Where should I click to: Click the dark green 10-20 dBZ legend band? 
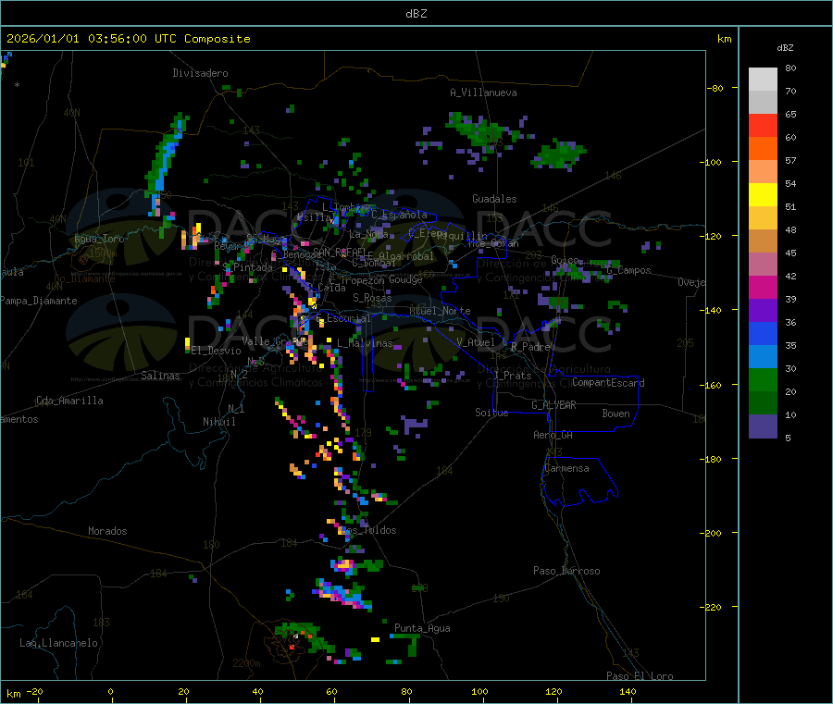(763, 403)
